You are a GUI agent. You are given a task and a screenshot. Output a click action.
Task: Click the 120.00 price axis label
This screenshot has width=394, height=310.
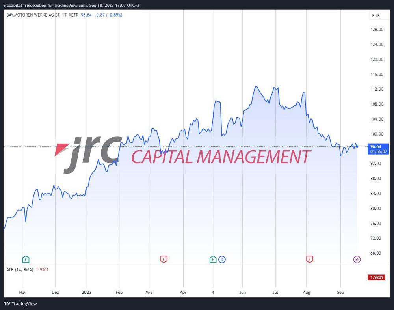pyautogui.click(x=377, y=60)
